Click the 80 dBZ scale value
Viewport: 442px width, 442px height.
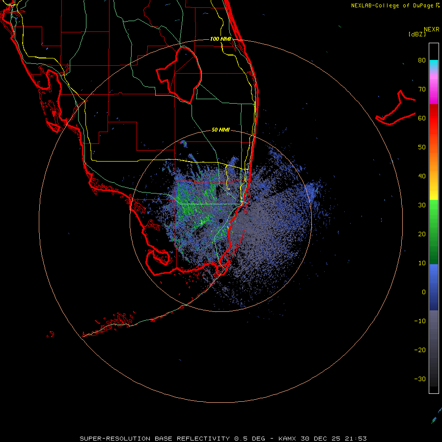click(x=422, y=60)
